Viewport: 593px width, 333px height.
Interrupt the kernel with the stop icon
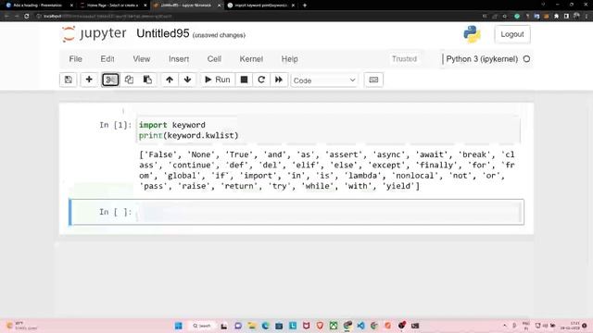click(x=244, y=80)
